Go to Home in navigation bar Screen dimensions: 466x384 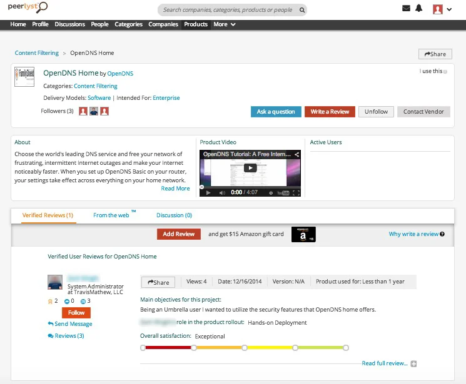[18, 24]
